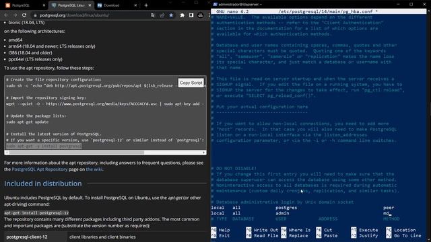Image resolution: width=431 pixels, height=242 pixels.
Task: Open a new browser tab with plus
Action: tap(146, 5)
